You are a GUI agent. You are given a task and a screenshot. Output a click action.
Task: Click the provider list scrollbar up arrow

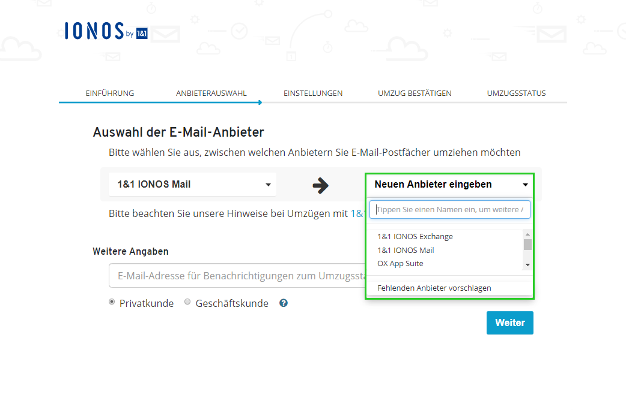[x=528, y=234]
